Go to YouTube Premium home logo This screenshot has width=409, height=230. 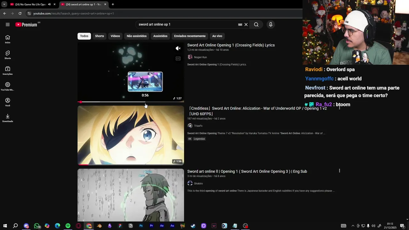click(x=27, y=25)
